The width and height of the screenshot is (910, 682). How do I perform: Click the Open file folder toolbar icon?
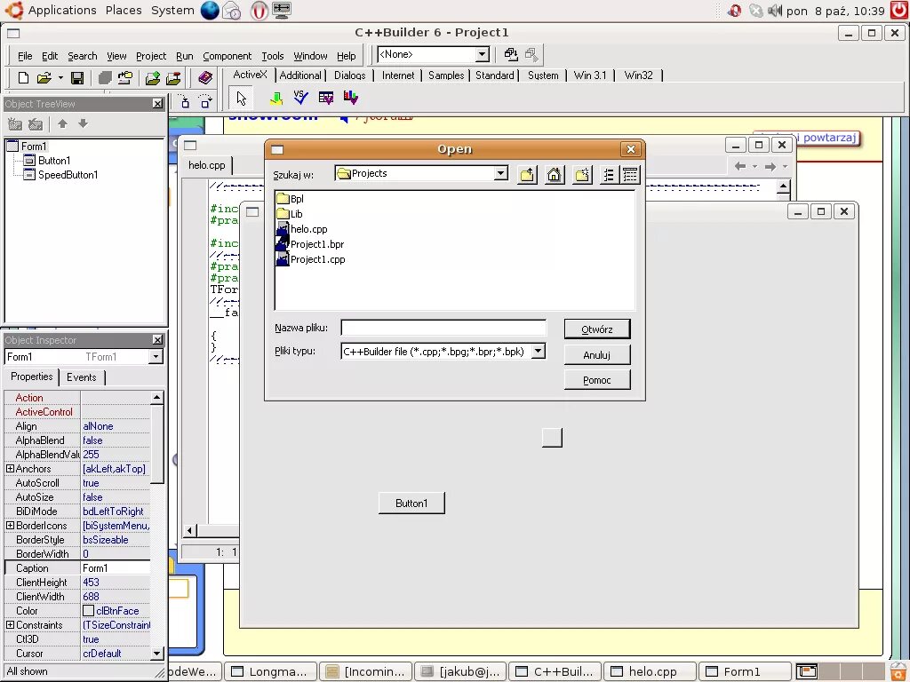44,78
